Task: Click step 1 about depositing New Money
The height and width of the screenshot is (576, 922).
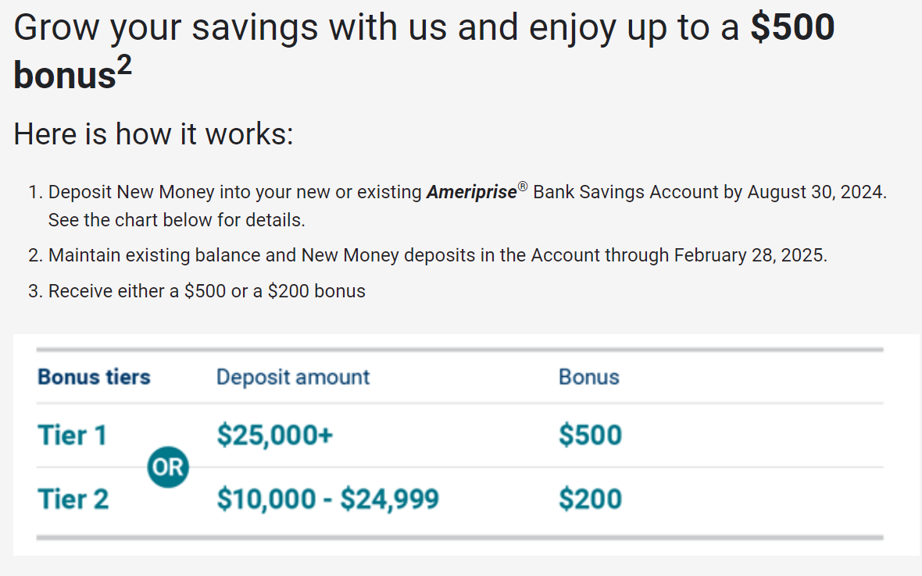Action: click(457, 206)
